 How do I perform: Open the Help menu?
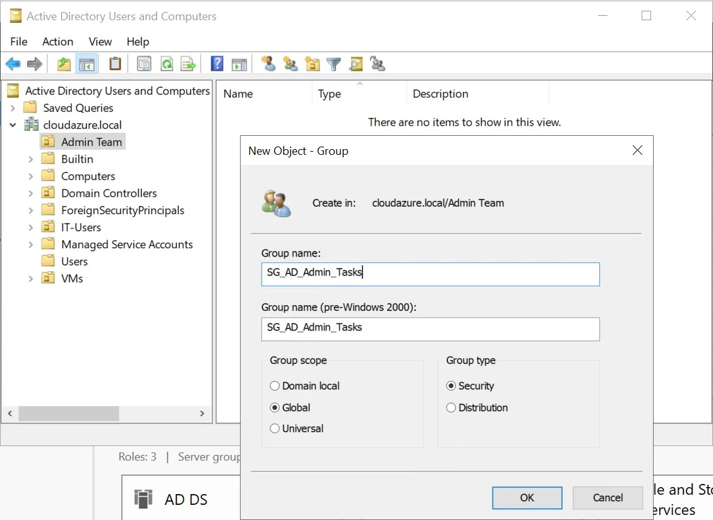pyautogui.click(x=138, y=42)
